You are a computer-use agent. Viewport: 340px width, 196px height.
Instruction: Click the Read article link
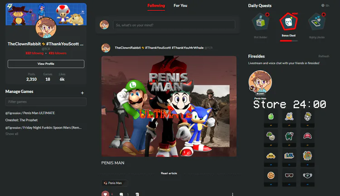[169, 173]
